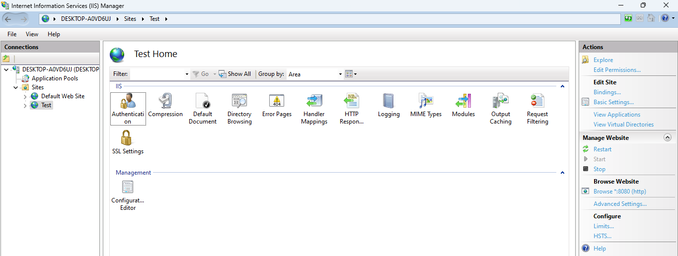Open the Filter combo box dropdown
Screen dimensions: 678x256
coord(187,74)
